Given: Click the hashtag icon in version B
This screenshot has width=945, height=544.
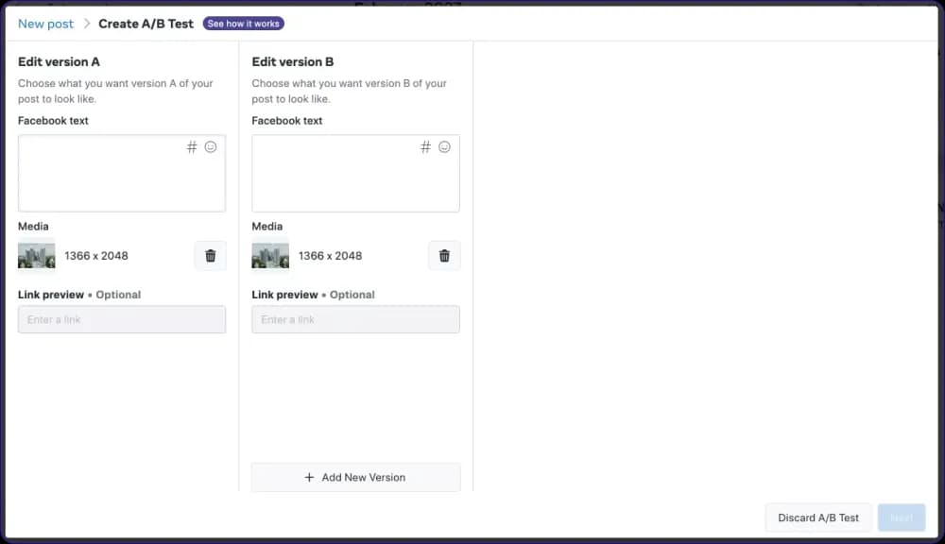Looking at the screenshot, I should [x=425, y=147].
